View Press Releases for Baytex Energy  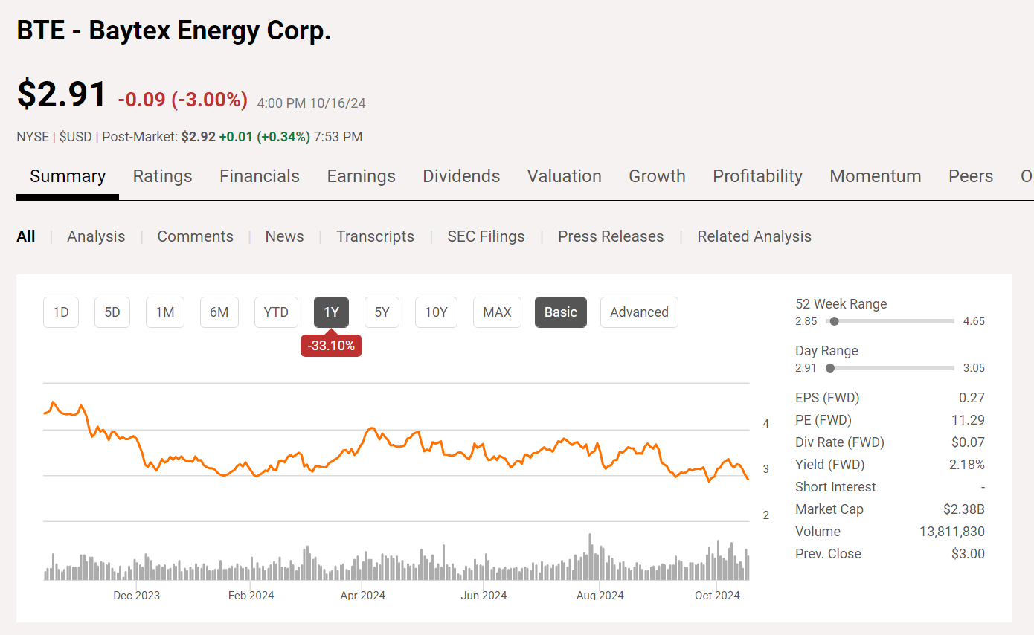611,236
